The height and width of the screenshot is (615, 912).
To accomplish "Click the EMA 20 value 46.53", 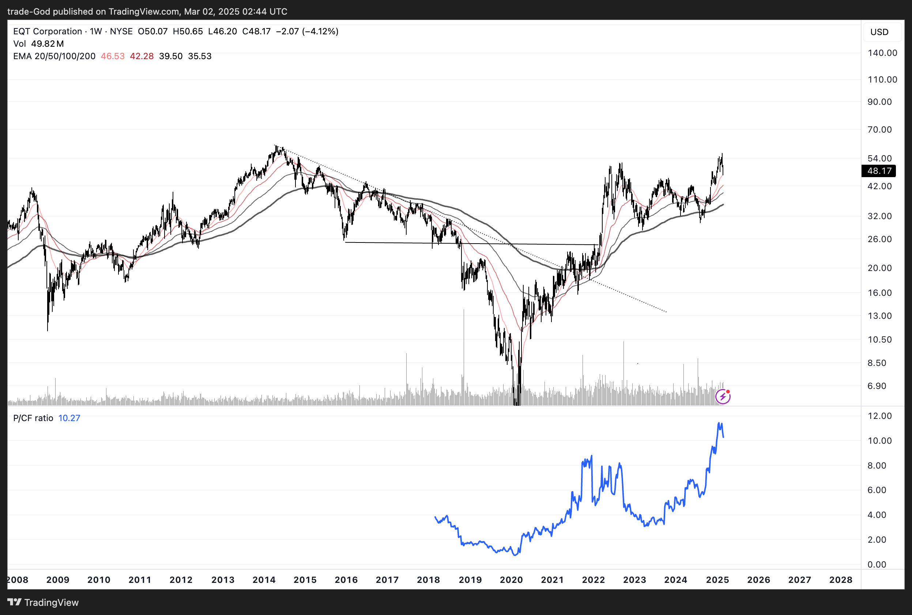I will click(113, 56).
